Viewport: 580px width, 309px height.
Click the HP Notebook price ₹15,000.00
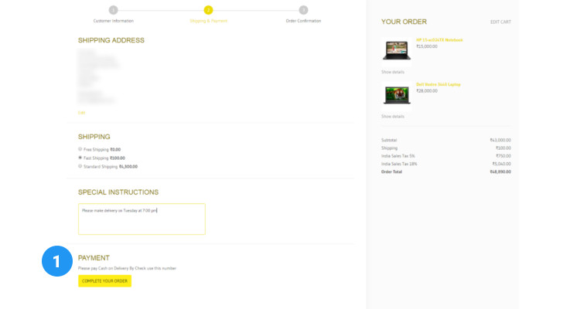(x=427, y=46)
